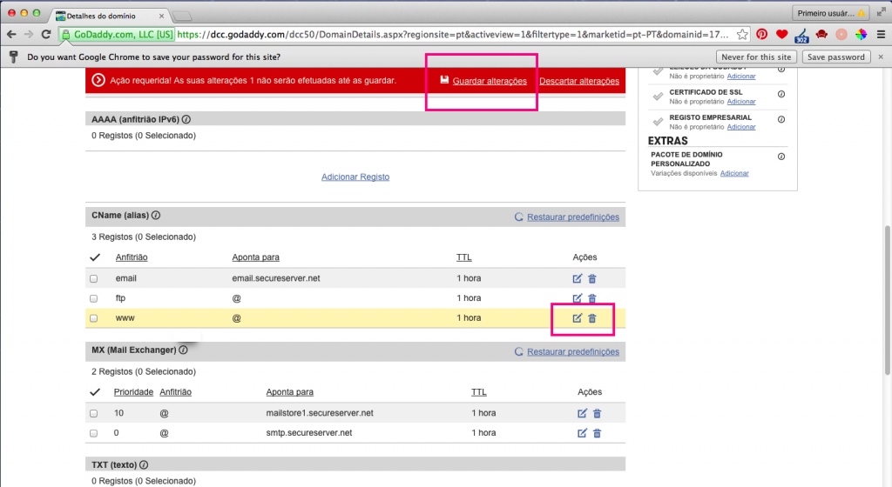This screenshot has width=892, height=487.
Task: Open info icon for Pacote de Domínio Personalizado
Action: [781, 157]
